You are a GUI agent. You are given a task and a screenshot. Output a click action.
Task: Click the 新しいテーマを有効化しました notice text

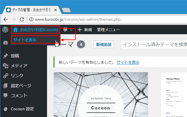coord(87,62)
